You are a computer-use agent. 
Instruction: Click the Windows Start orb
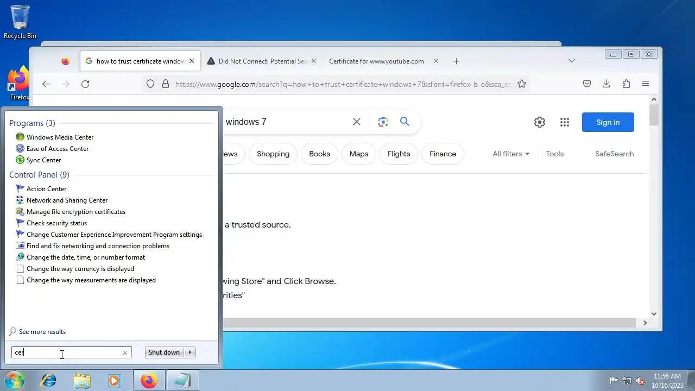pos(14,381)
